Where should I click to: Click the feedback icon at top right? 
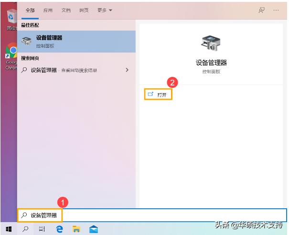(261, 10)
